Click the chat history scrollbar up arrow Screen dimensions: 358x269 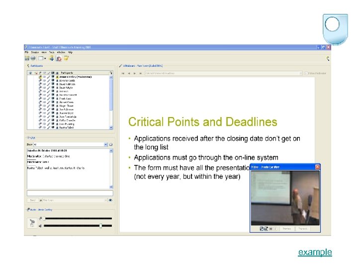[111, 151]
